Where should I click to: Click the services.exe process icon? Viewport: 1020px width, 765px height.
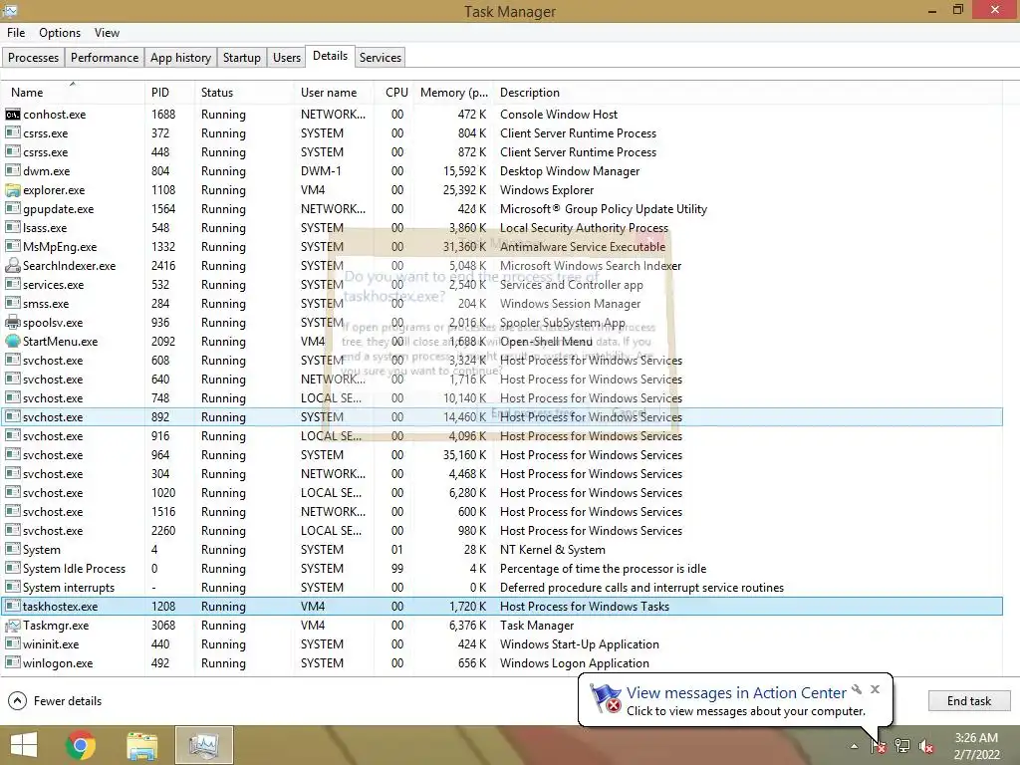(12, 285)
